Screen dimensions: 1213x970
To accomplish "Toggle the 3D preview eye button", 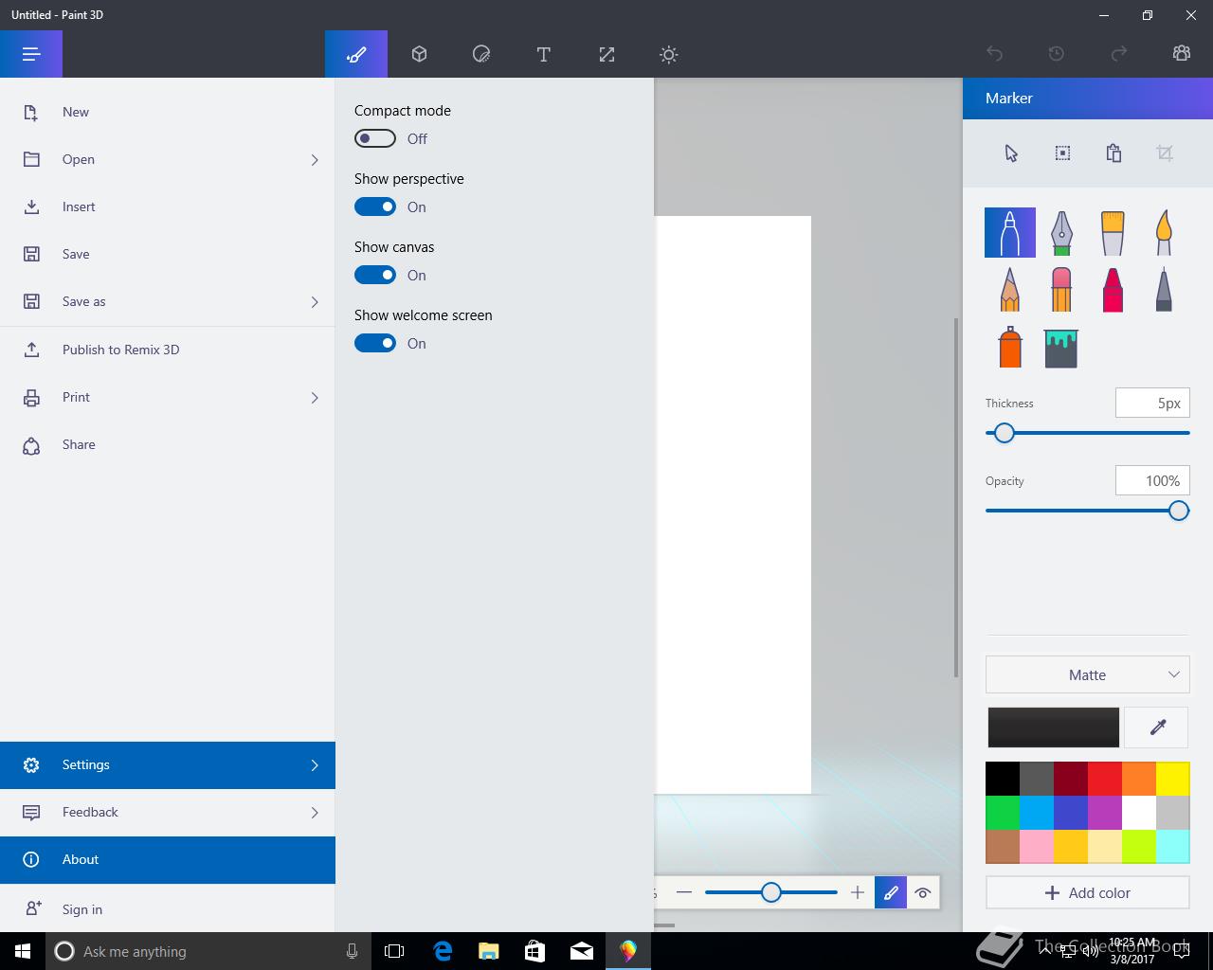I will click(x=923, y=892).
